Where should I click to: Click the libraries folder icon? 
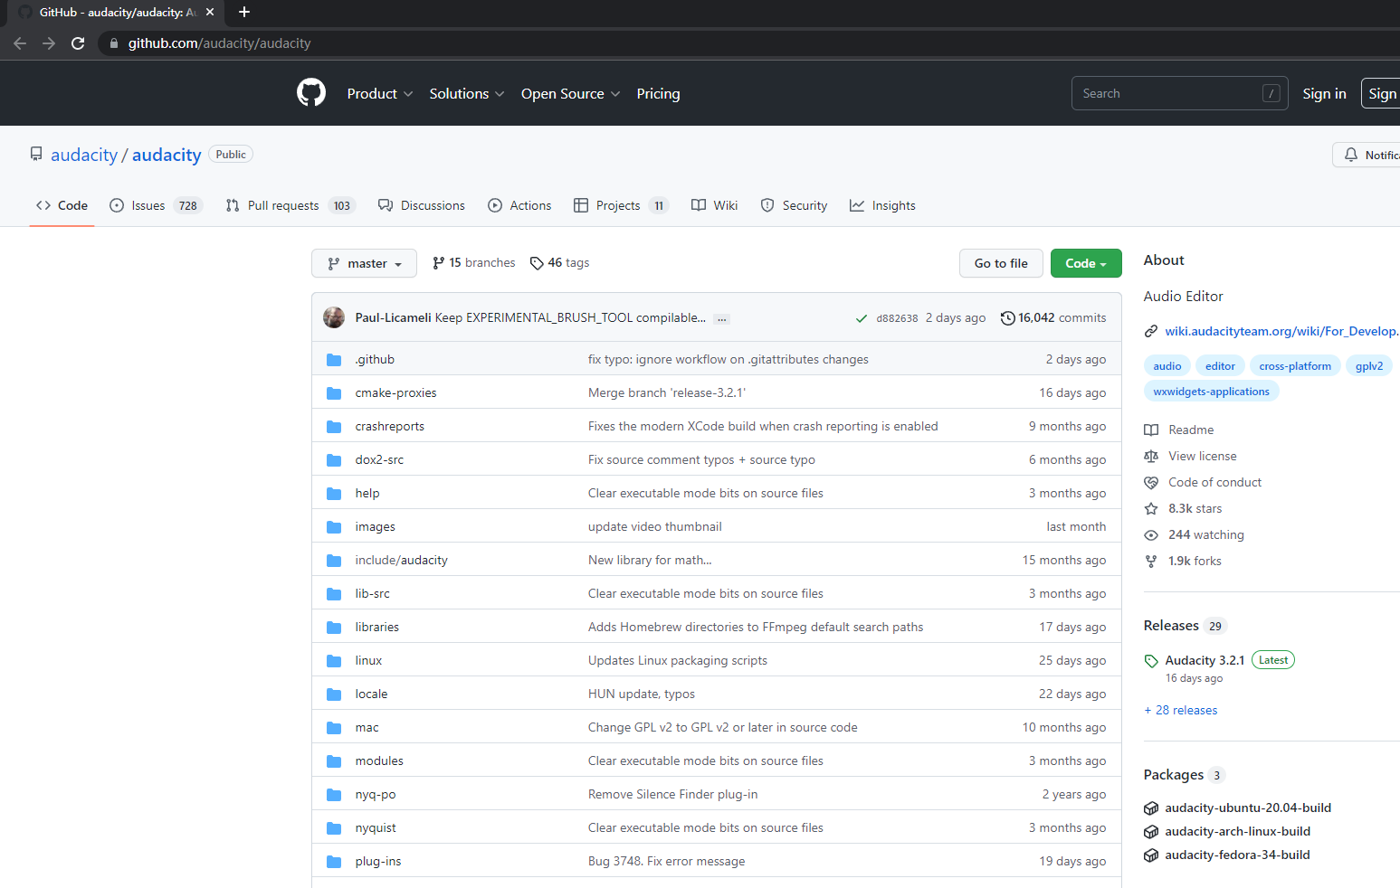(x=334, y=628)
